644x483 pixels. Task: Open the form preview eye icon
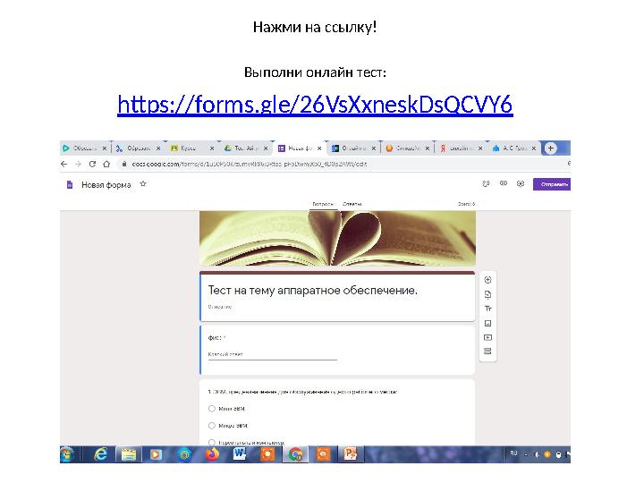pyautogui.click(x=504, y=183)
